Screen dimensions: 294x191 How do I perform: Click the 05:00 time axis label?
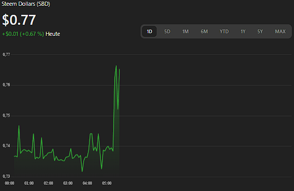tap(107, 183)
